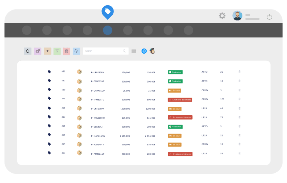
Task: Click the Finalisation status badge on row 432
Action: tap(175, 72)
